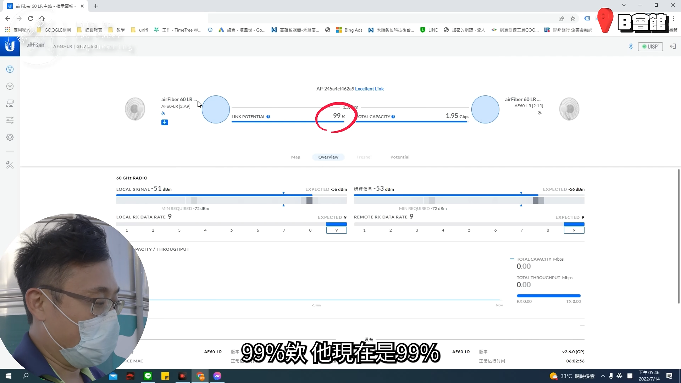
Task: Expand the taskbar hidden icons arrow
Action: (603, 376)
